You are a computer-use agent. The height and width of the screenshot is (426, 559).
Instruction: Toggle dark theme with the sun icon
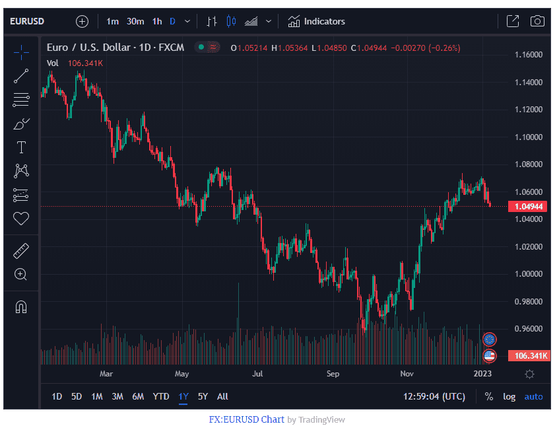click(529, 374)
